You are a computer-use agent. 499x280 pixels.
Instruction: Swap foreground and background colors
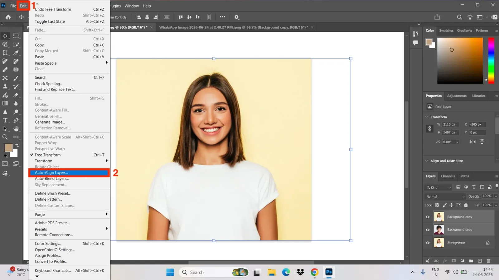tap(17, 145)
